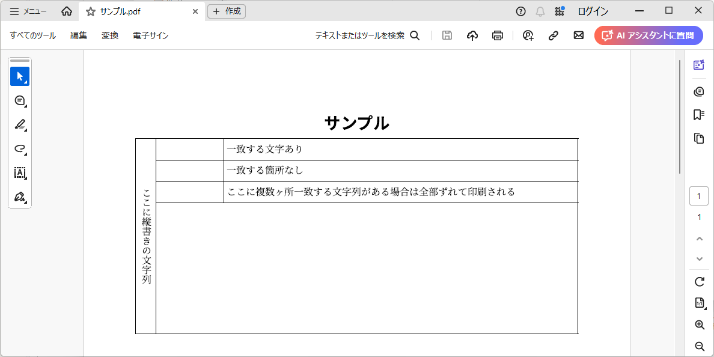Click the ここに複数ヶ所一致する文字列 row text
Image resolution: width=714 pixels, height=357 pixels.
tap(371, 192)
